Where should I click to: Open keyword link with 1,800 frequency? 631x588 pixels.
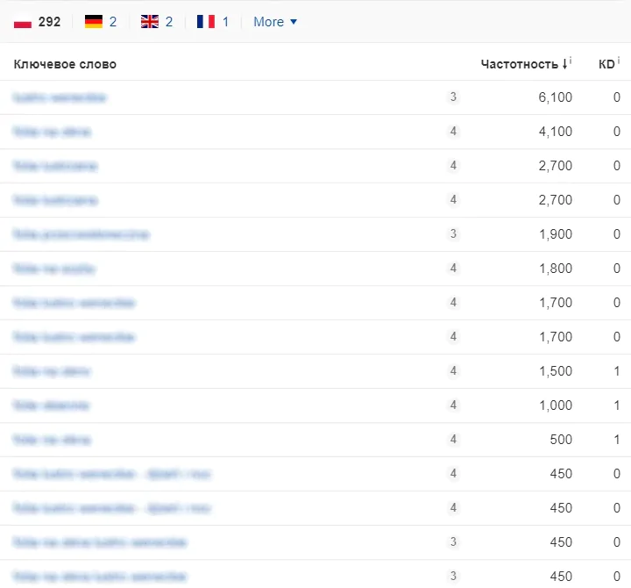(54, 269)
